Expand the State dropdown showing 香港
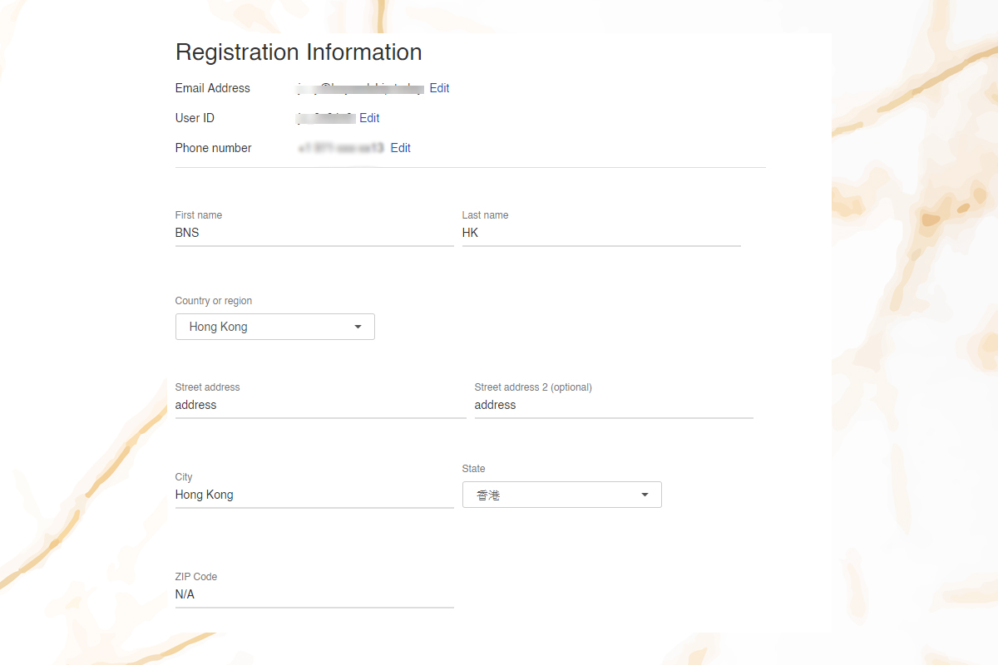998x665 pixels. (561, 495)
